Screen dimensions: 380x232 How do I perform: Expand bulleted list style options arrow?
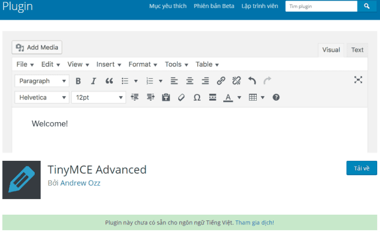point(136,81)
